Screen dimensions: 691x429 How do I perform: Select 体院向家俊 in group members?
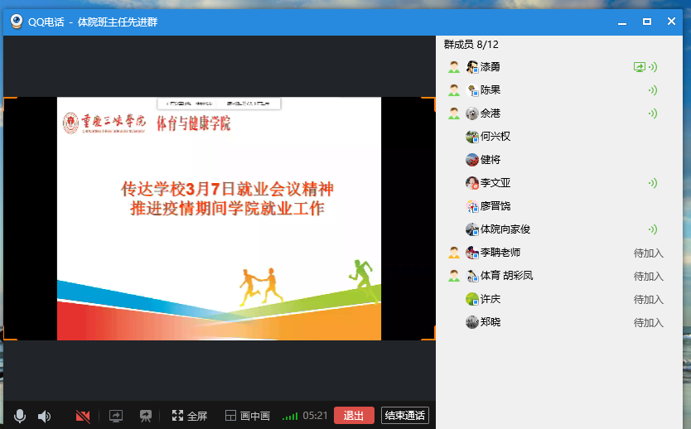coord(505,229)
